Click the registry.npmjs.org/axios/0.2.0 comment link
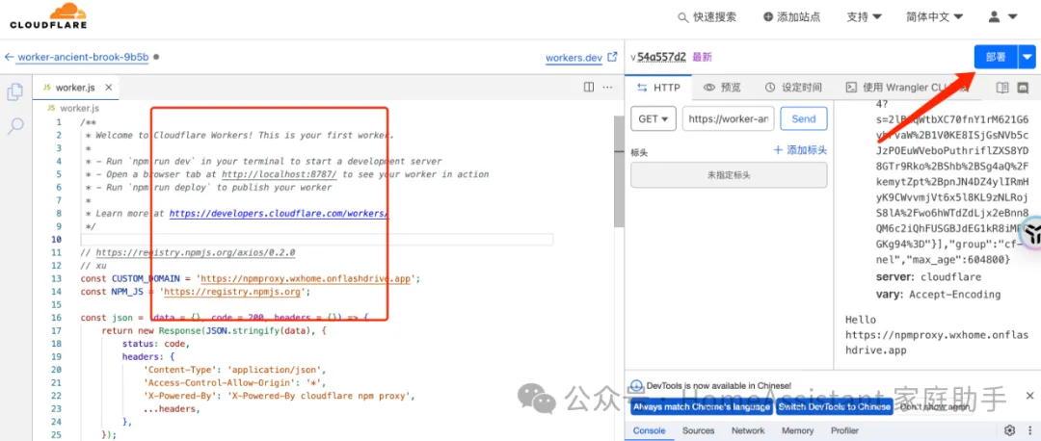Screen dimensions: 1041x441 click(196, 252)
